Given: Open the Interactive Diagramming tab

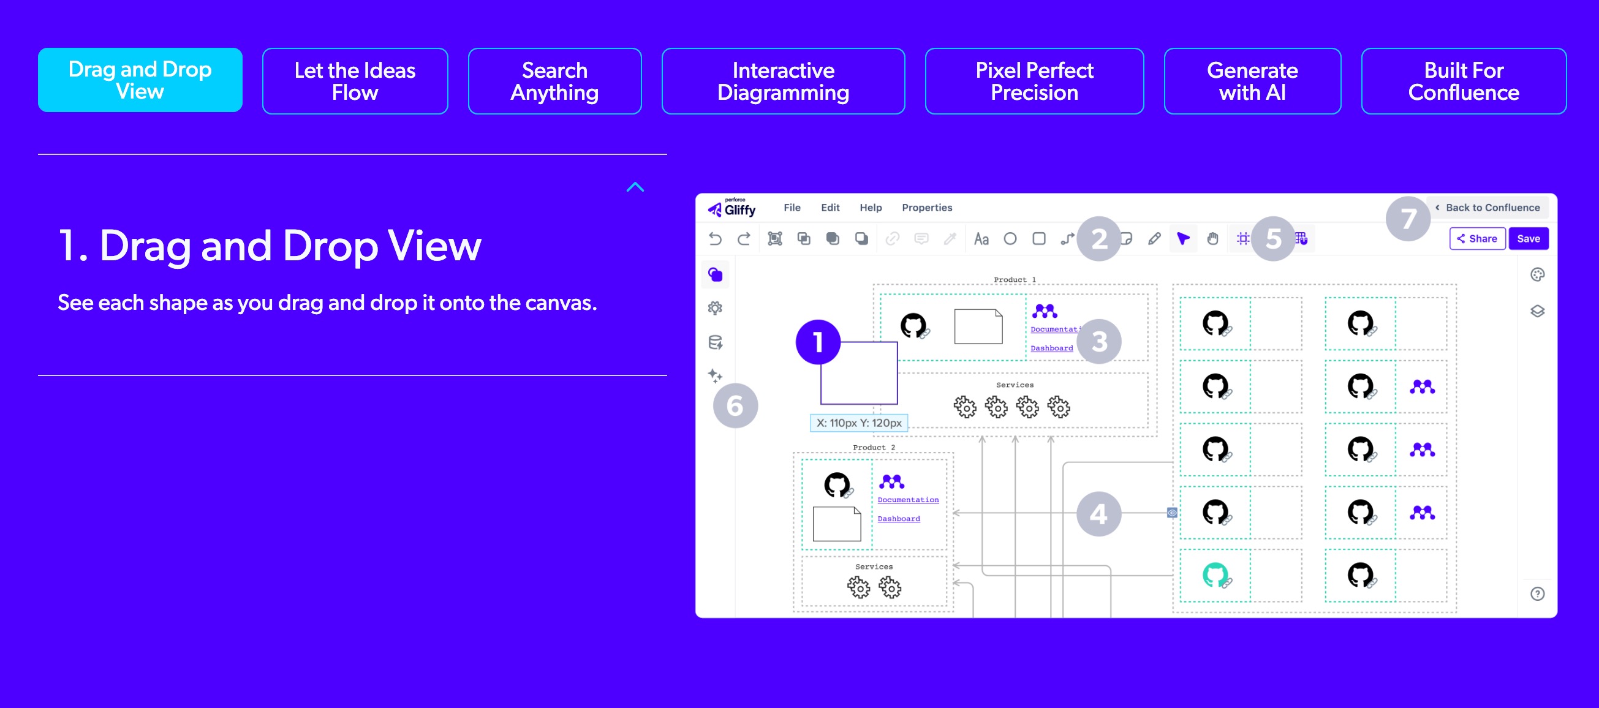Looking at the screenshot, I should click(783, 81).
